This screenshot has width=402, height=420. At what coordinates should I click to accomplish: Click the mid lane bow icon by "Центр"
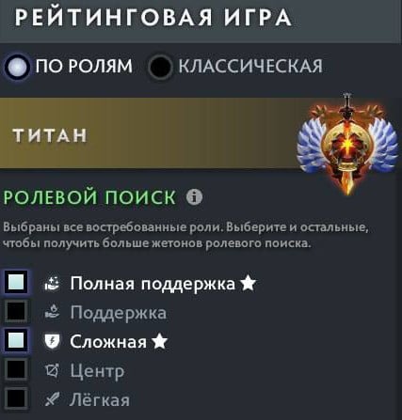pyautogui.click(x=52, y=370)
